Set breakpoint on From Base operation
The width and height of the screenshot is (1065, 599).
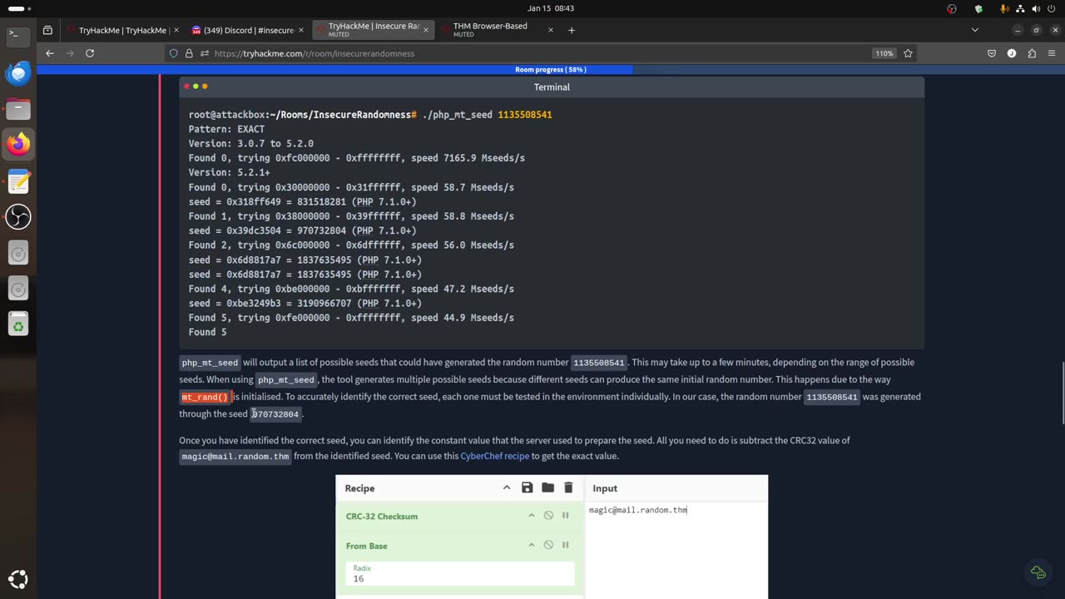[x=565, y=545]
